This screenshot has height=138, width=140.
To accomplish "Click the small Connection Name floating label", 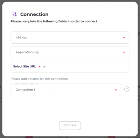I will pyautogui.click(x=26, y=83).
